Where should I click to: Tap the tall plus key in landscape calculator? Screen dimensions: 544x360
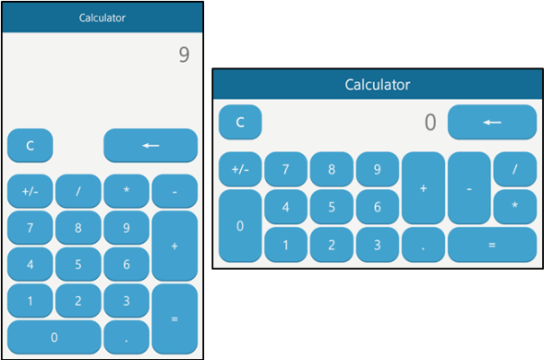point(423,188)
